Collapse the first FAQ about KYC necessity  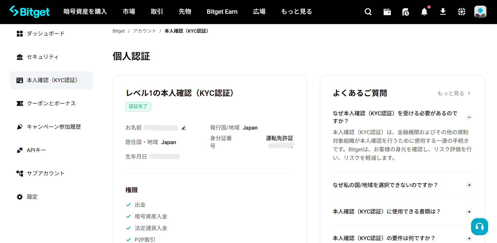pyautogui.click(x=469, y=117)
